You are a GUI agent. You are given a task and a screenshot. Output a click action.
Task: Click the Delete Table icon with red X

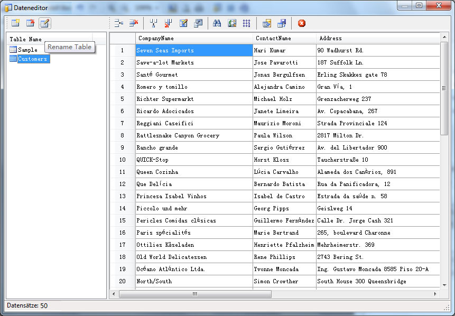click(30, 23)
